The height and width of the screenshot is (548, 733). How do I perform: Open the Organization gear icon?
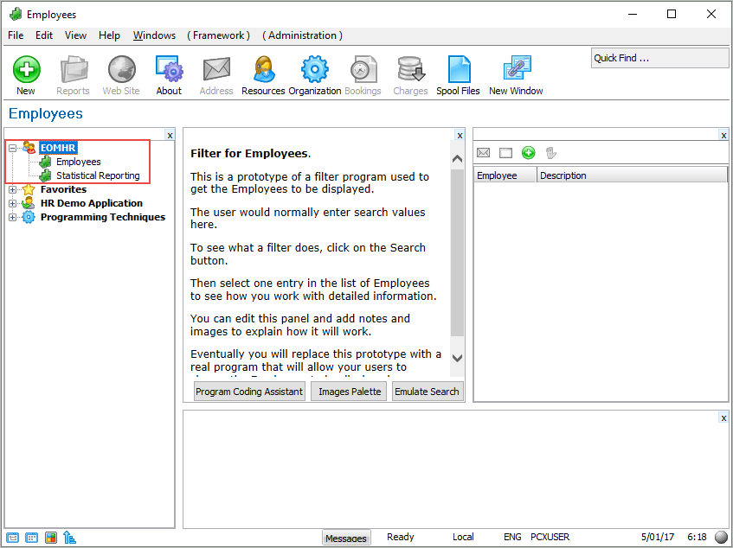coord(315,69)
